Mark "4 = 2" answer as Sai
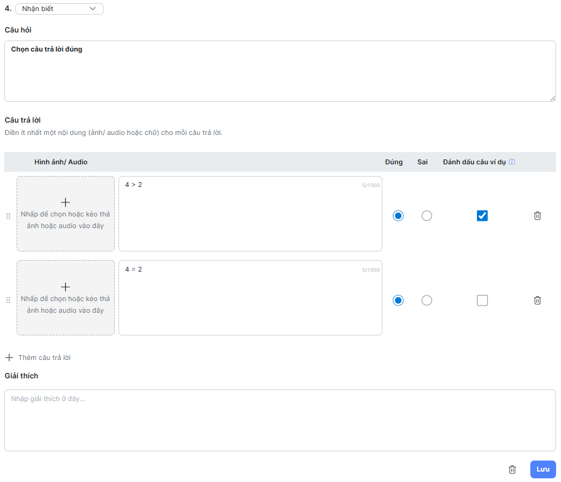 coord(427,300)
